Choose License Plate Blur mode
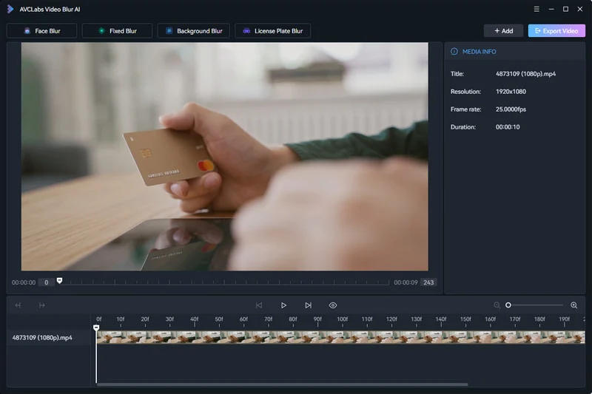The width and height of the screenshot is (592, 394). [x=272, y=31]
